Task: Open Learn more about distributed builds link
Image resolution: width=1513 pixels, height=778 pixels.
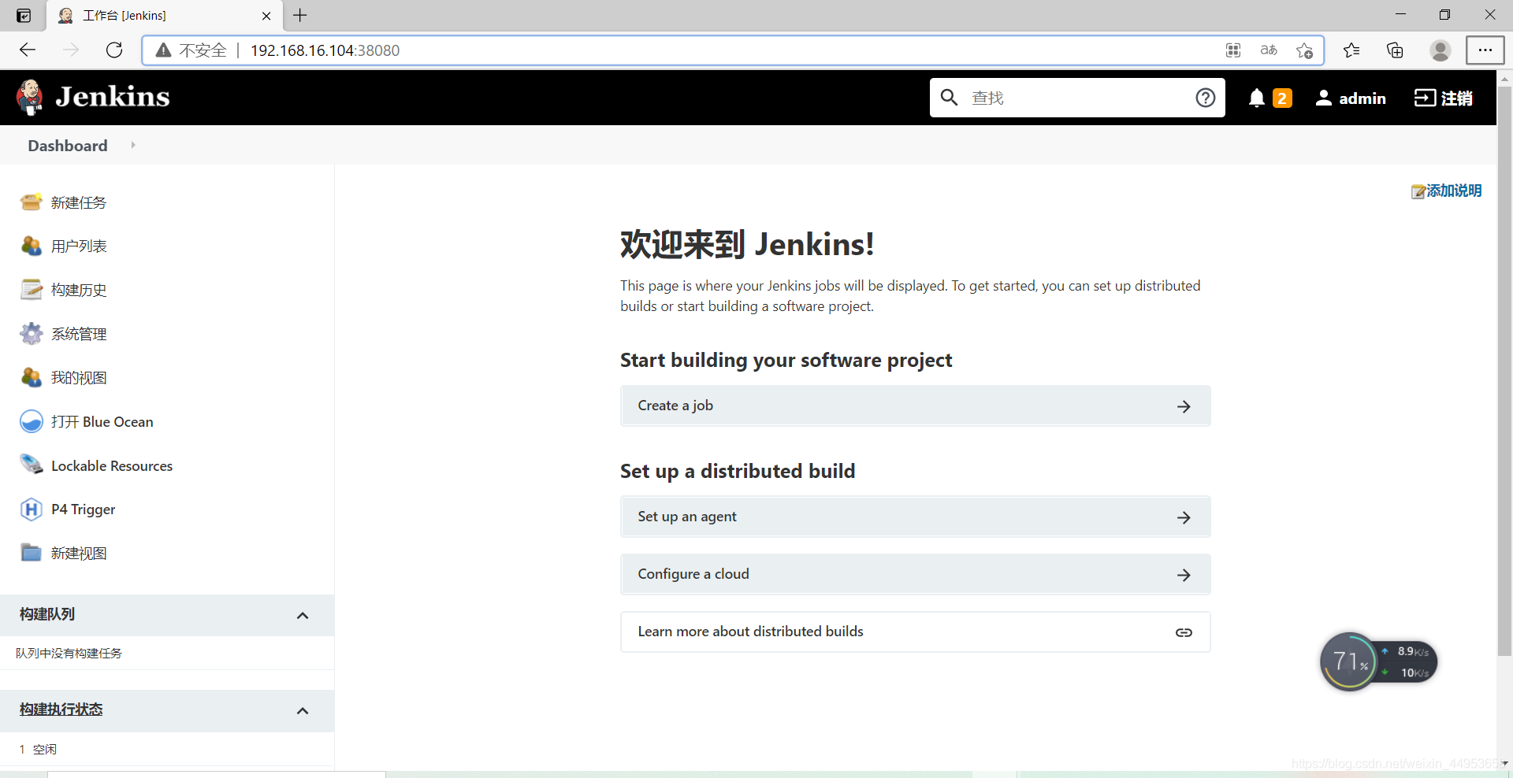Action: click(915, 632)
